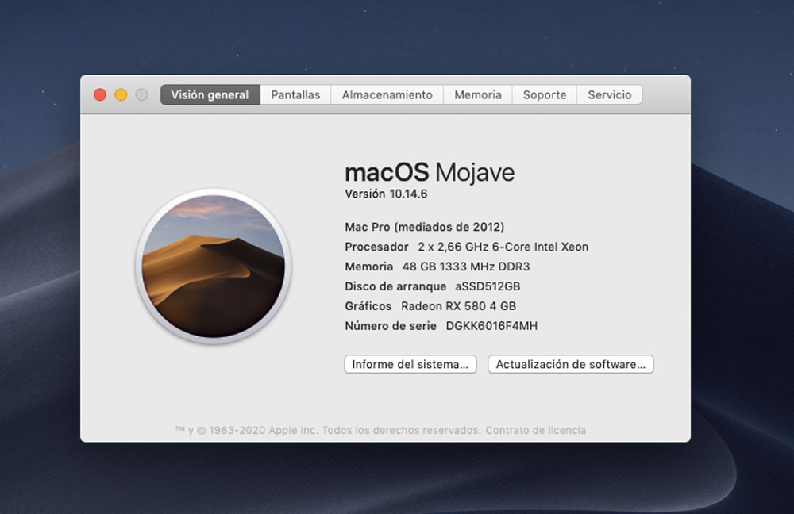Viewport: 794px width, 514px height.
Task: Click the macOS Mojave dune logo
Action: point(213,266)
